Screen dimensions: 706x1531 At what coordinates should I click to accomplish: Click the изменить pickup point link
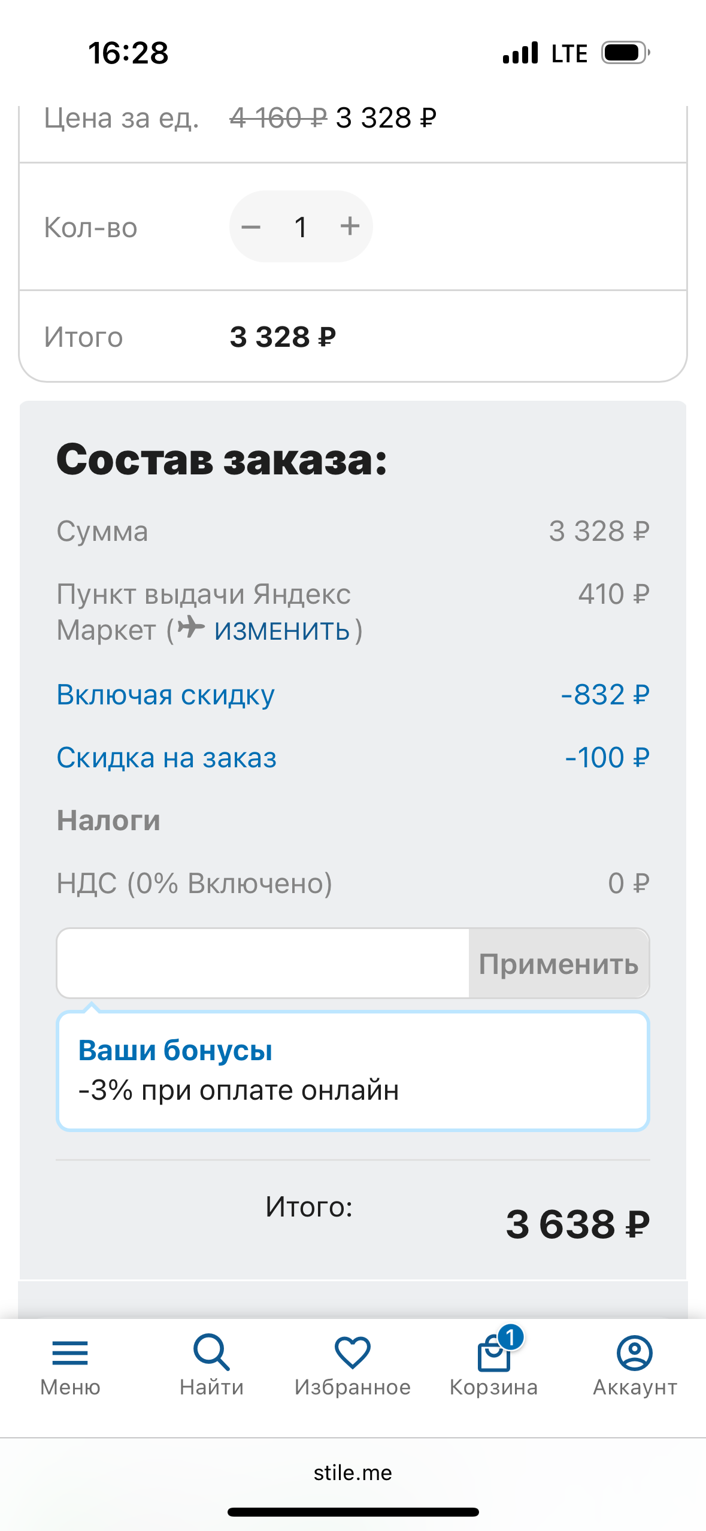[x=282, y=630]
